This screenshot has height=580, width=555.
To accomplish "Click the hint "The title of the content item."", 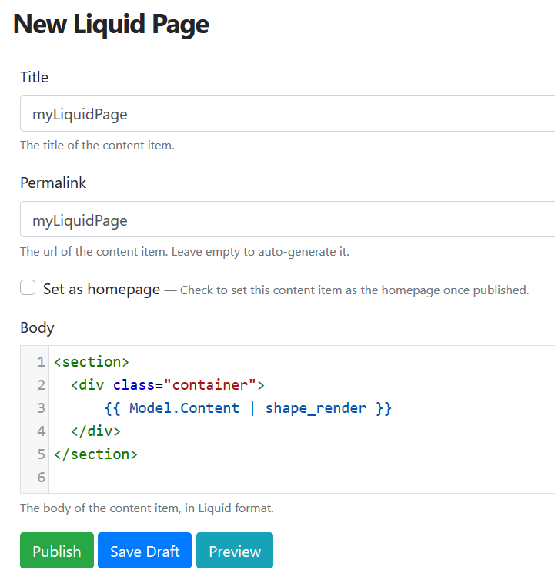I will click(97, 146).
